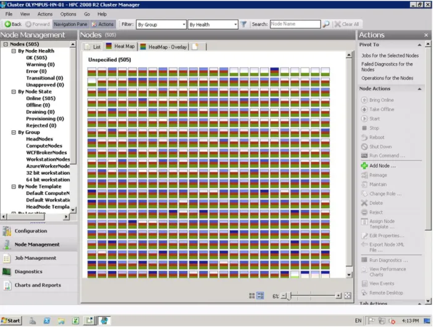The image size is (433, 329).
Task: Open the By Group filter dropdown
Action: point(161,25)
